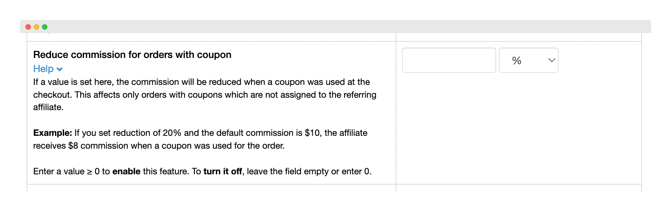Viewport: 671px width, 212px height.
Task: Maximize the window with the green button
Action: pos(45,27)
